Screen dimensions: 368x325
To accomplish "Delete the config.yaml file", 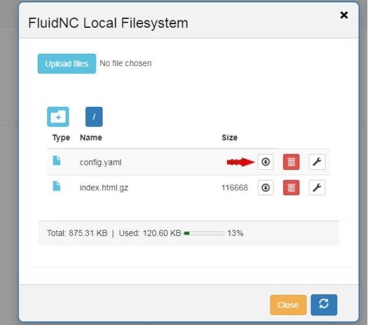I will click(291, 162).
